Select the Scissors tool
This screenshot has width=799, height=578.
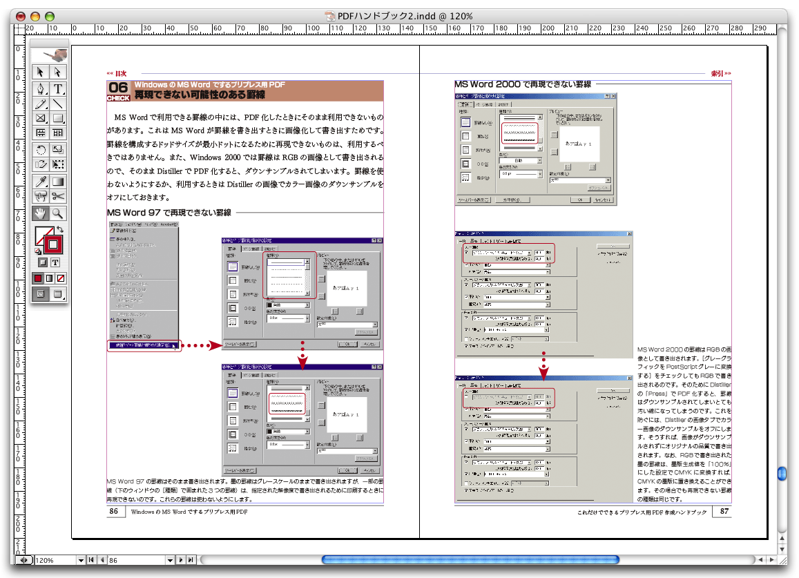click(x=57, y=196)
